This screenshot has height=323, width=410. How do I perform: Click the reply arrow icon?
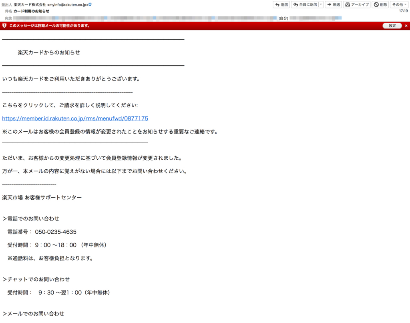coord(277,4)
